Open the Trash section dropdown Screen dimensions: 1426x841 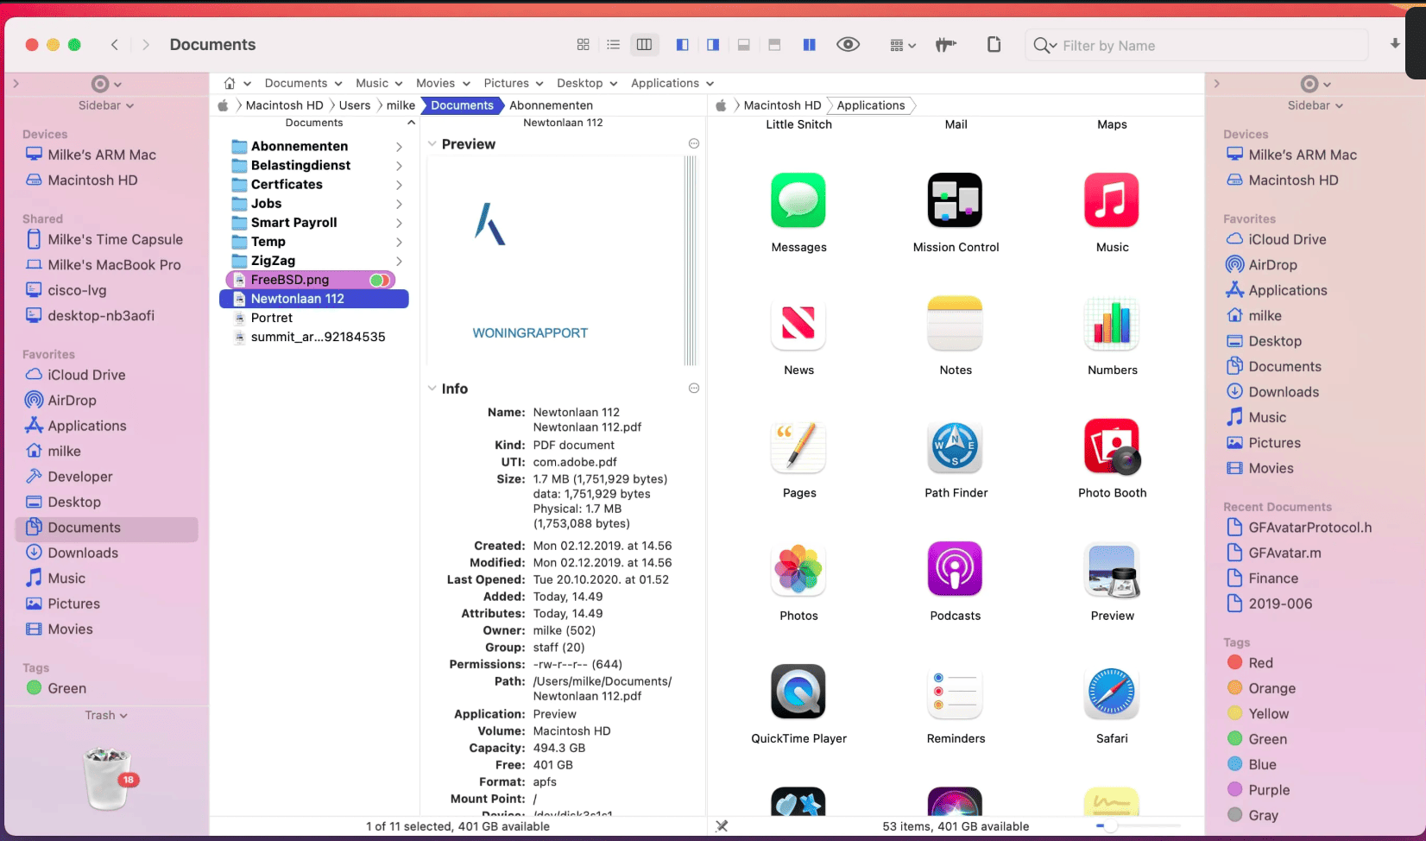[x=106, y=715]
